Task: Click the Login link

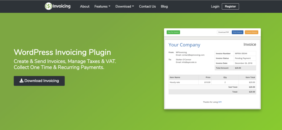Action: pos(215,7)
